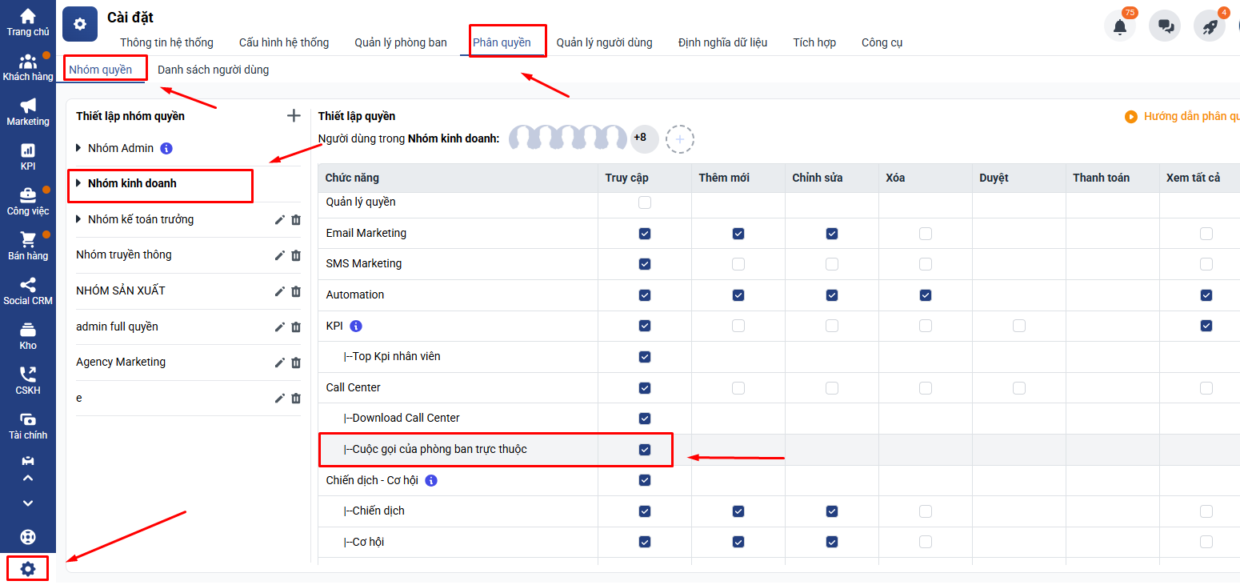Image resolution: width=1240 pixels, height=585 pixels.
Task: Open the Quản lý phòng ban tab
Action: coord(401,42)
